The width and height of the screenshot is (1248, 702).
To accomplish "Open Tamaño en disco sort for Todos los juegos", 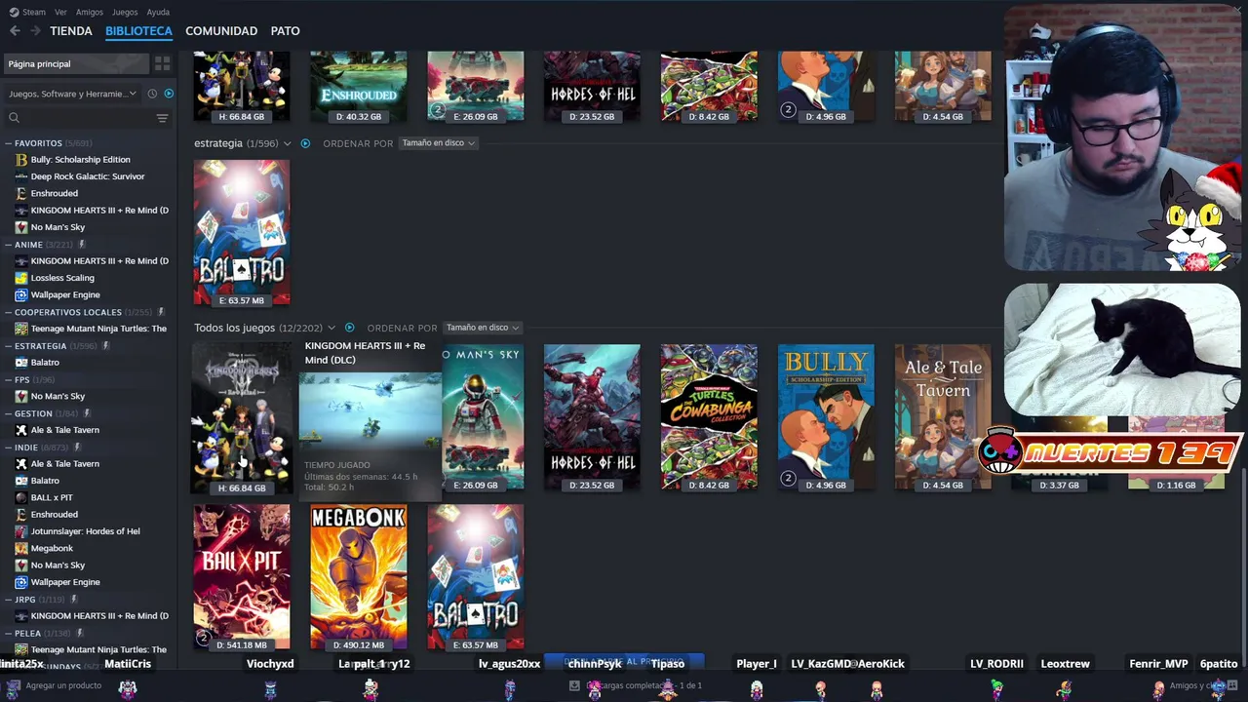I will click(482, 328).
